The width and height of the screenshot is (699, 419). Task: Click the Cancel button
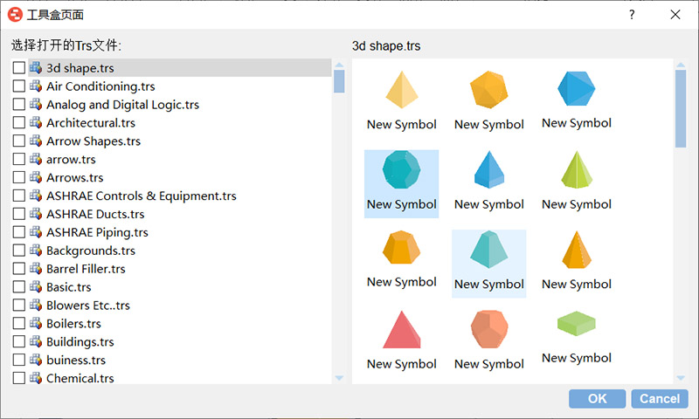point(659,399)
